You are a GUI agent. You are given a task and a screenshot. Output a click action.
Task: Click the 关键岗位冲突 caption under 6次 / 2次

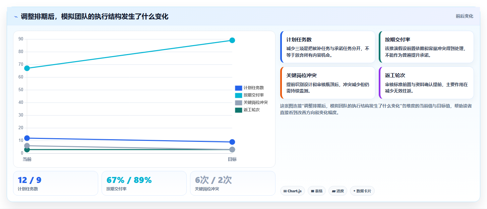click(207, 189)
